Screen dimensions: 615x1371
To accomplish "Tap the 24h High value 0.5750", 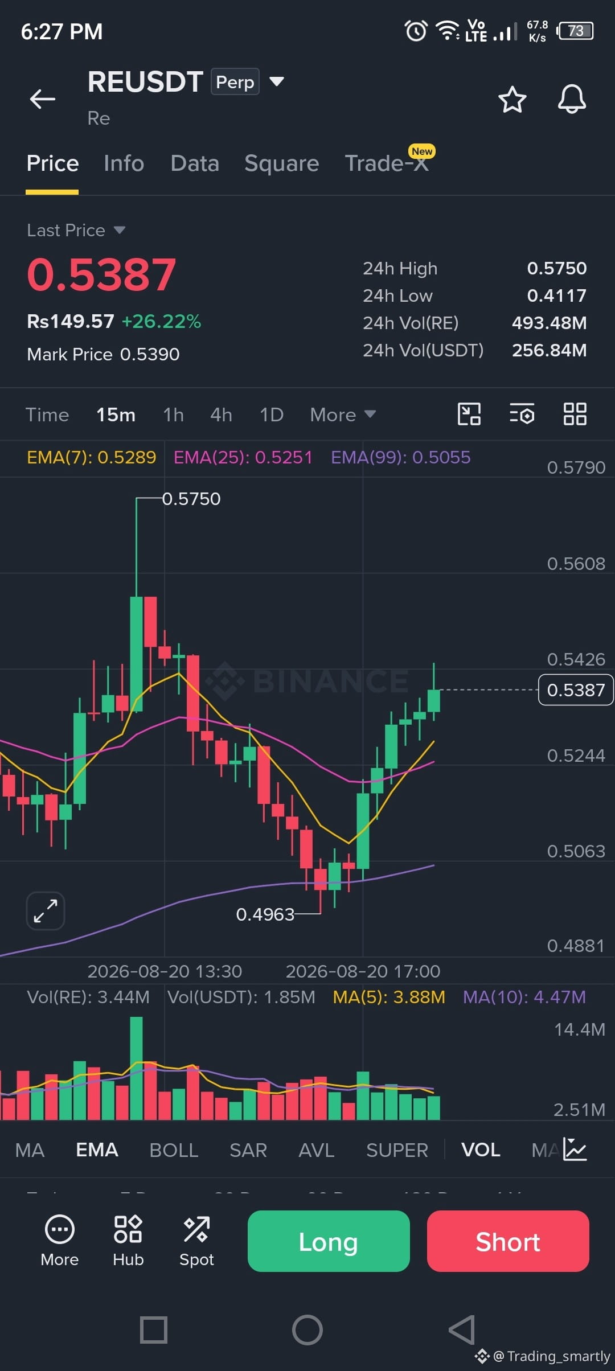I will pyautogui.click(x=556, y=268).
